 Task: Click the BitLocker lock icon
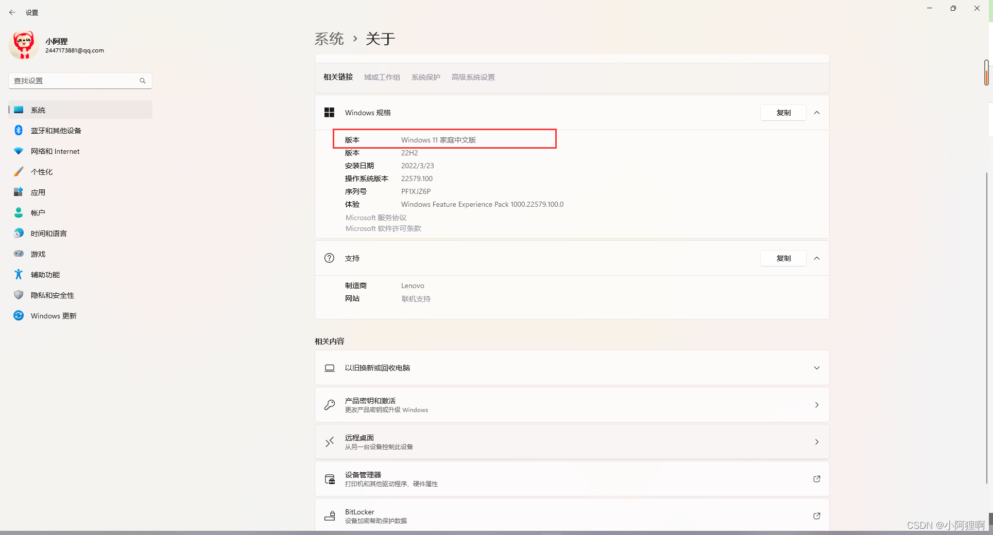(330, 516)
